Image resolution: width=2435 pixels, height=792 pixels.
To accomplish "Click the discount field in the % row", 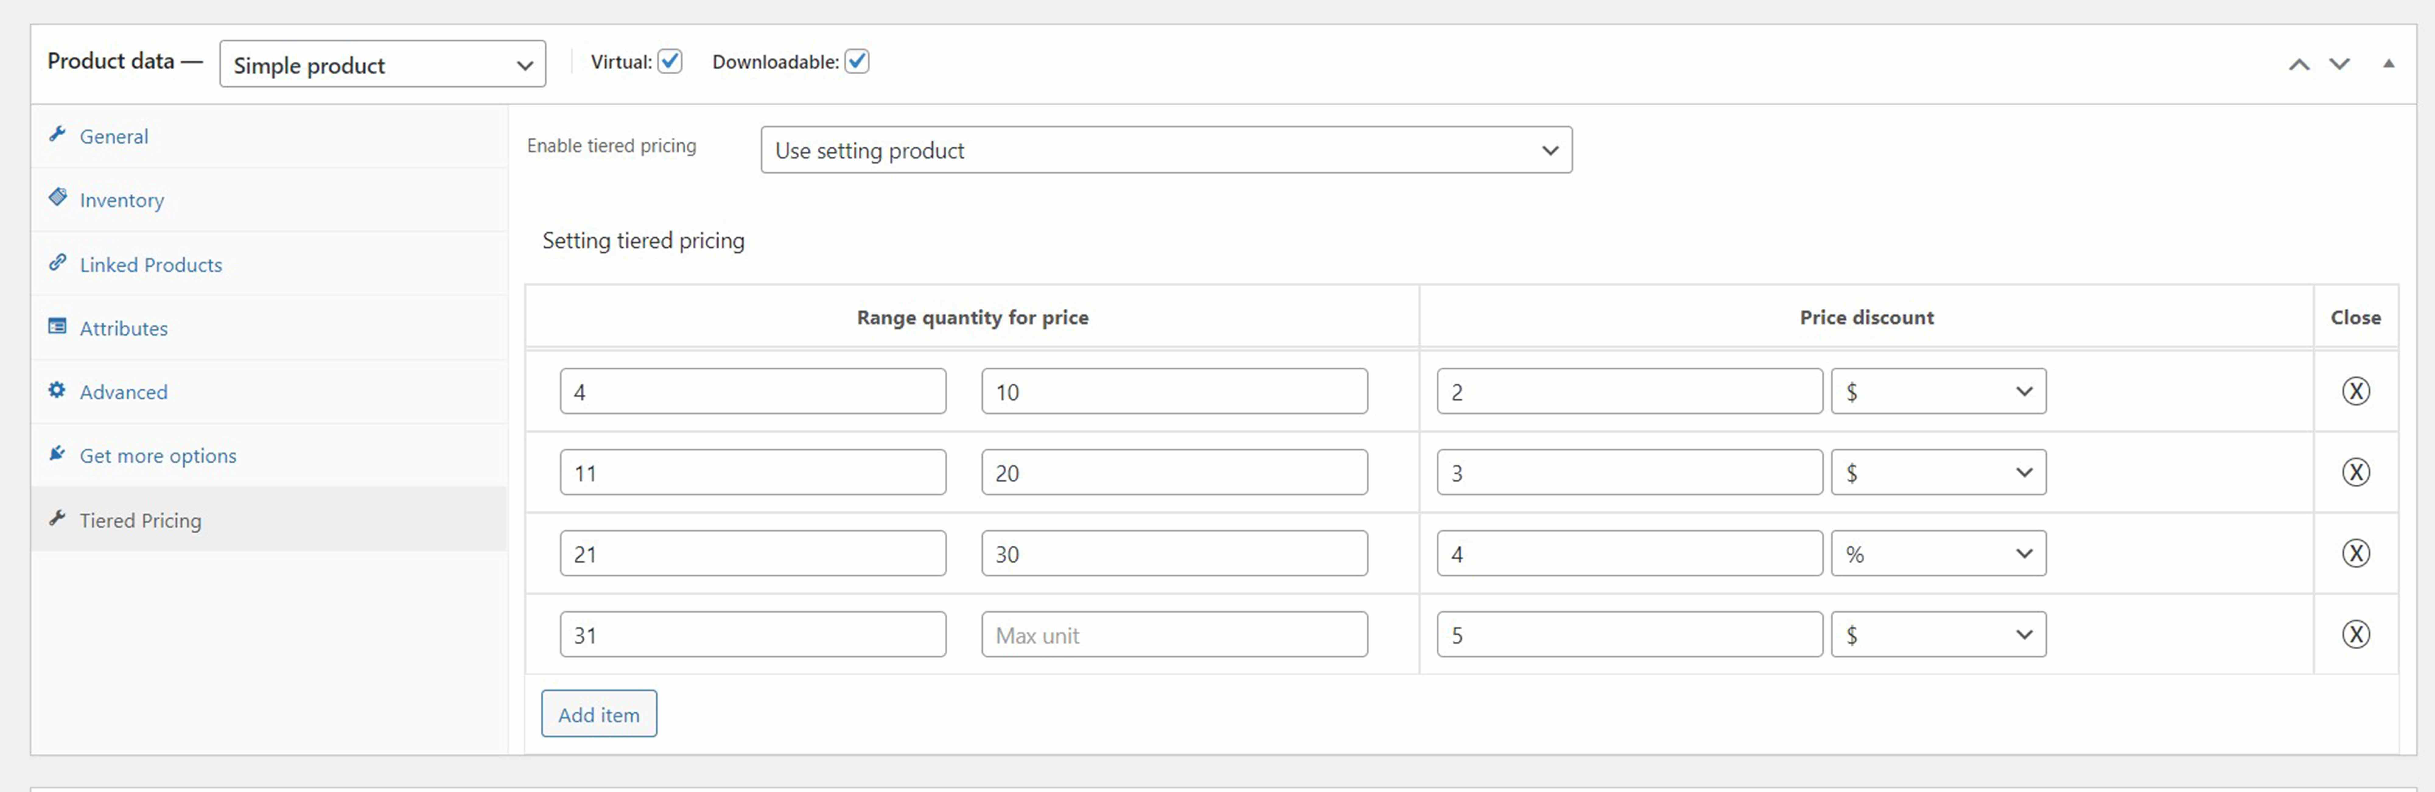I will (1631, 554).
